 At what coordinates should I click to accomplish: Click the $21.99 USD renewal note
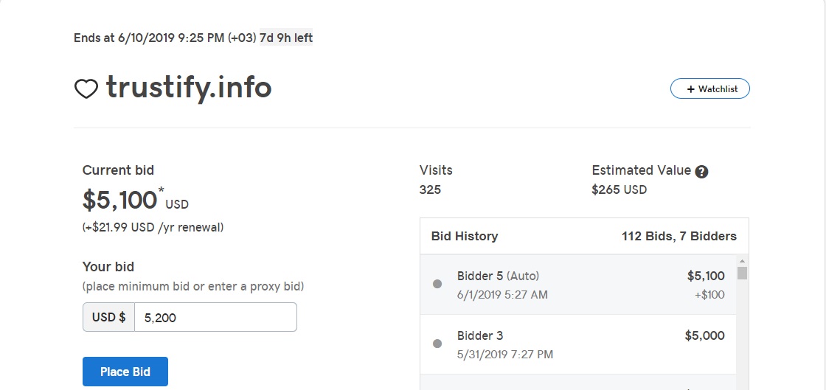pyautogui.click(x=153, y=227)
